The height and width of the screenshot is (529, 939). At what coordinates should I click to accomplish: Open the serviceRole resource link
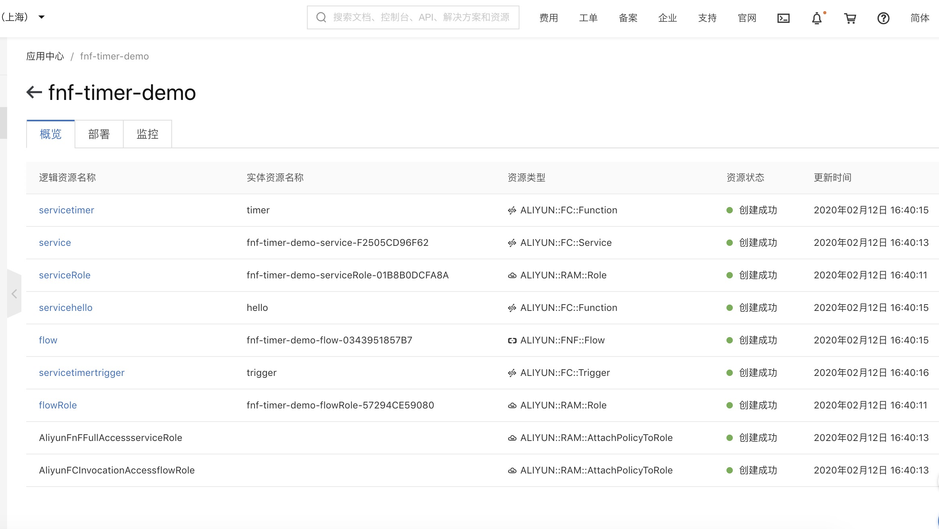pos(65,275)
